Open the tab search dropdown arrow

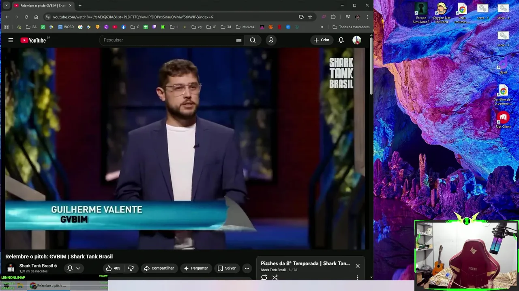(x=6, y=6)
